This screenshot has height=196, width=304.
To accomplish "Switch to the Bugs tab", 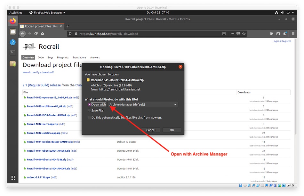I will pyautogui.click(x=50, y=58).
